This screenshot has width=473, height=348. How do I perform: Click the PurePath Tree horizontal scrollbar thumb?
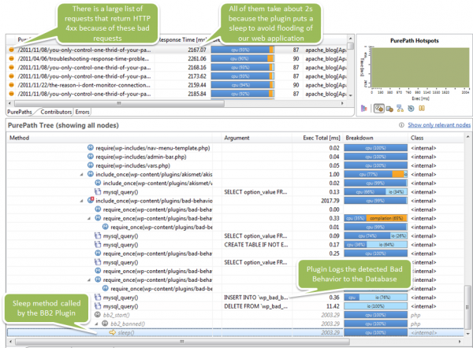click(x=182, y=342)
